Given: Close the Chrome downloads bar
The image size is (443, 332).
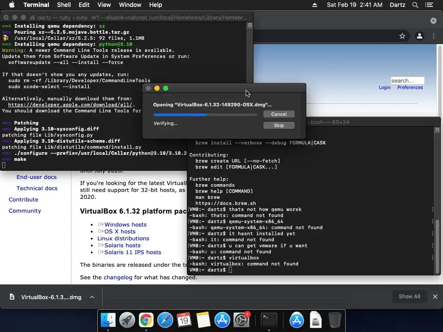Looking at the screenshot, I should tap(435, 297).
